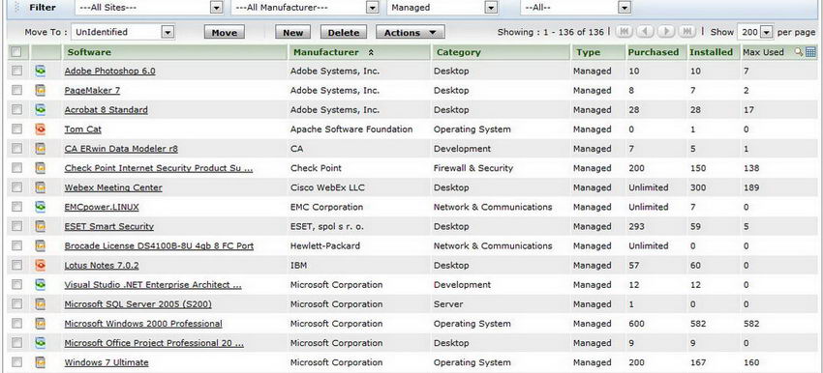This screenshot has width=823, height=373.
Task: Sort by Purchased column header
Action: tap(654, 52)
